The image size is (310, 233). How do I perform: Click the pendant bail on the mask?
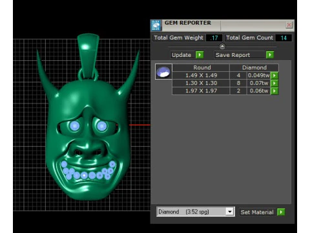click(x=88, y=55)
